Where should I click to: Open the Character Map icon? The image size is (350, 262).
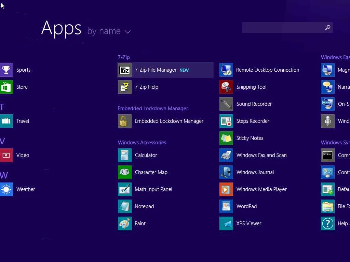124,172
